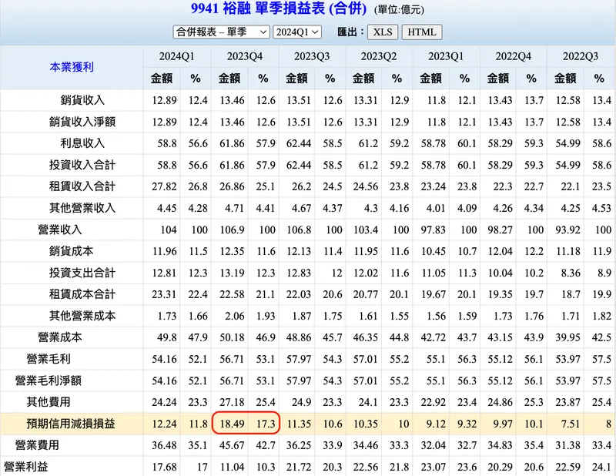This screenshot has height=476, width=616.
Task: Open the 2024Q1 quarter selection dropdown
Action: pyautogui.click(x=297, y=32)
